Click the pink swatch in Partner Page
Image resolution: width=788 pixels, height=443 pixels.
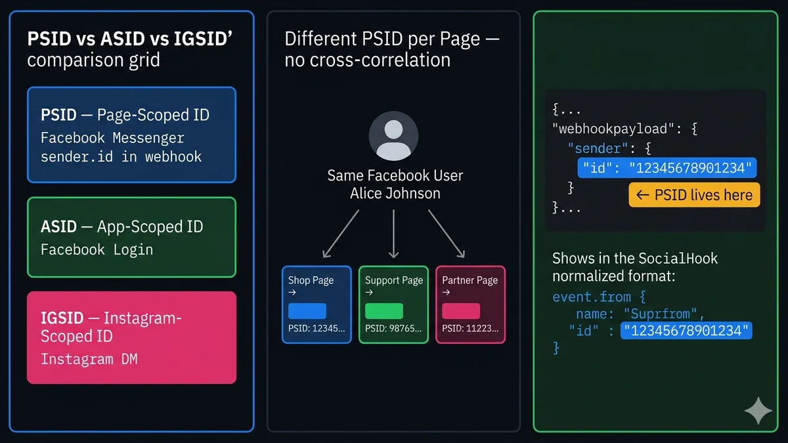click(460, 311)
